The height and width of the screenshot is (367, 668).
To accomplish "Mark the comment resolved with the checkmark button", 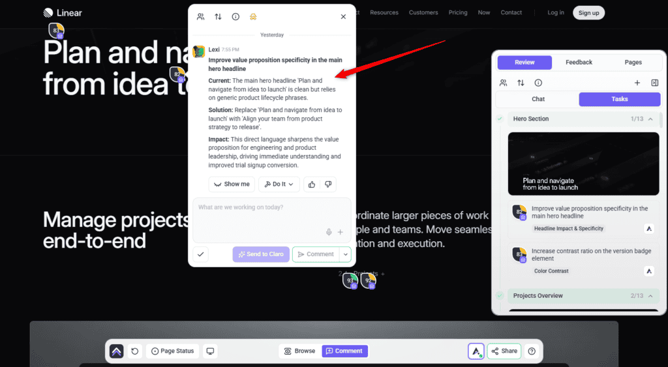I will point(201,254).
